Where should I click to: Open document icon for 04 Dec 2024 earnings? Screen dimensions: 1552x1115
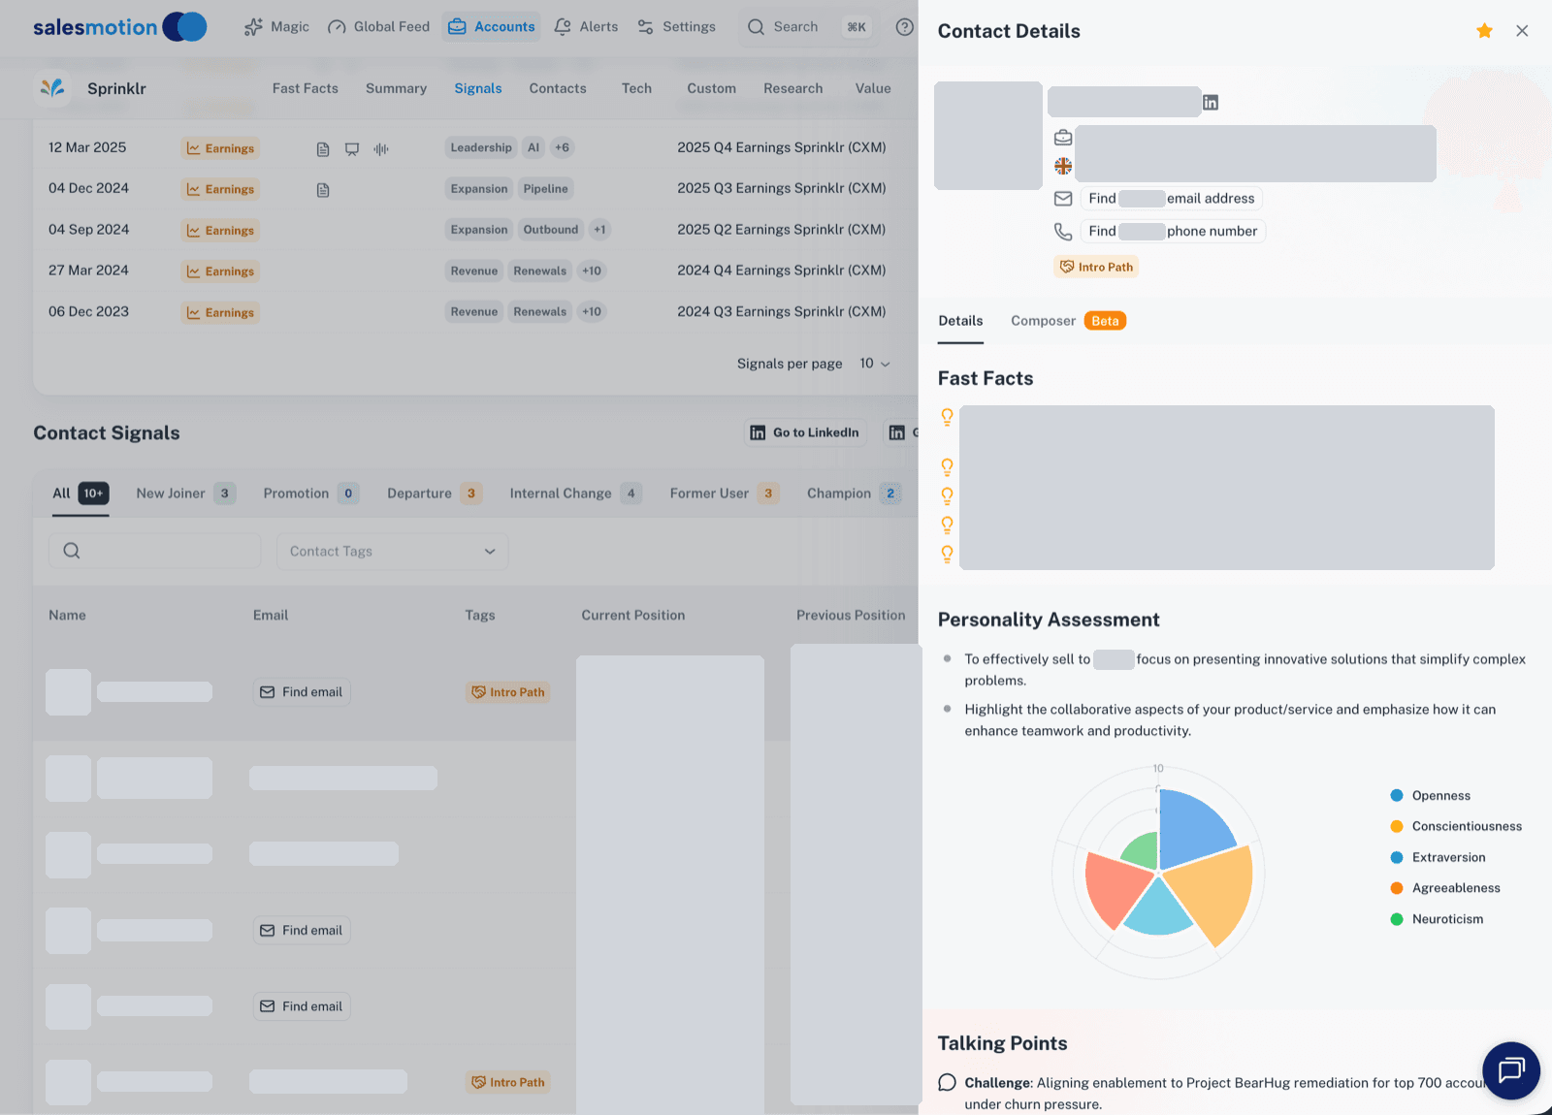(x=323, y=190)
